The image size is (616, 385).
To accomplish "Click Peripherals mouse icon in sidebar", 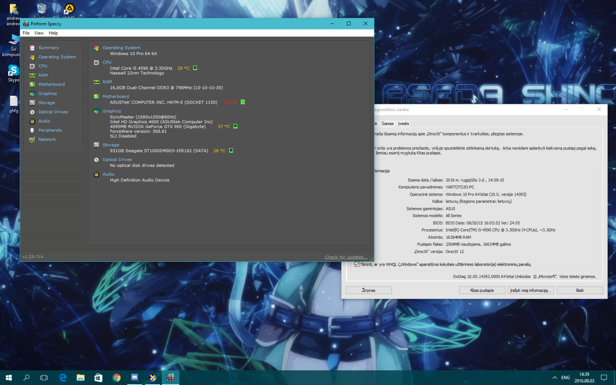I will [x=32, y=130].
